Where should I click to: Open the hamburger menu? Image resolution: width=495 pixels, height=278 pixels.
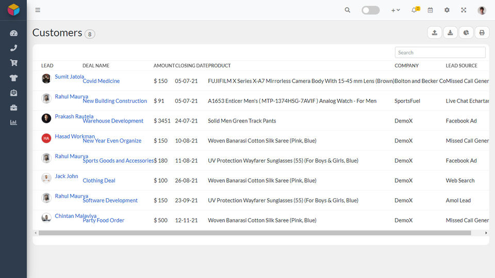tap(38, 10)
